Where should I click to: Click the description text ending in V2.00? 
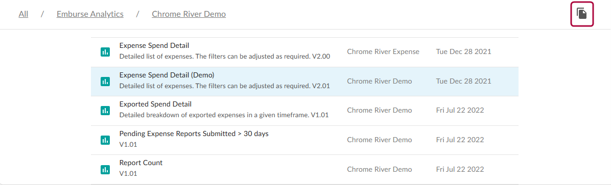click(x=225, y=57)
